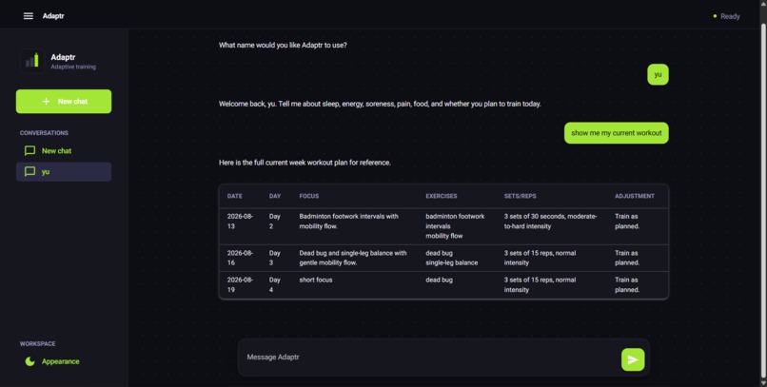Click the DAY column header
This screenshot has width=767, height=387.
[x=275, y=196]
